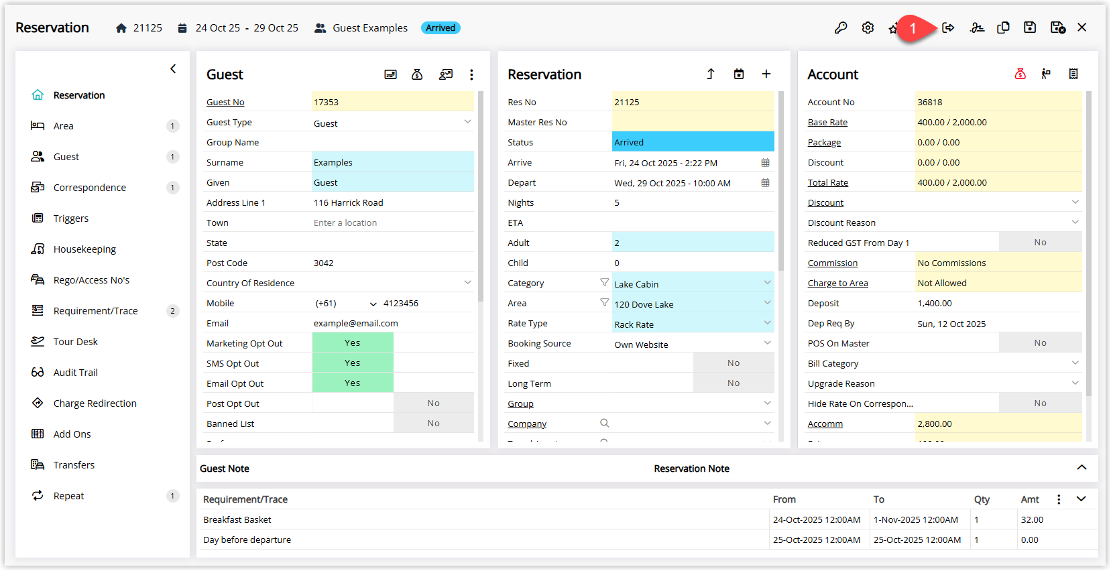Open the Requirement/Trace table three-dot menu

click(1059, 499)
